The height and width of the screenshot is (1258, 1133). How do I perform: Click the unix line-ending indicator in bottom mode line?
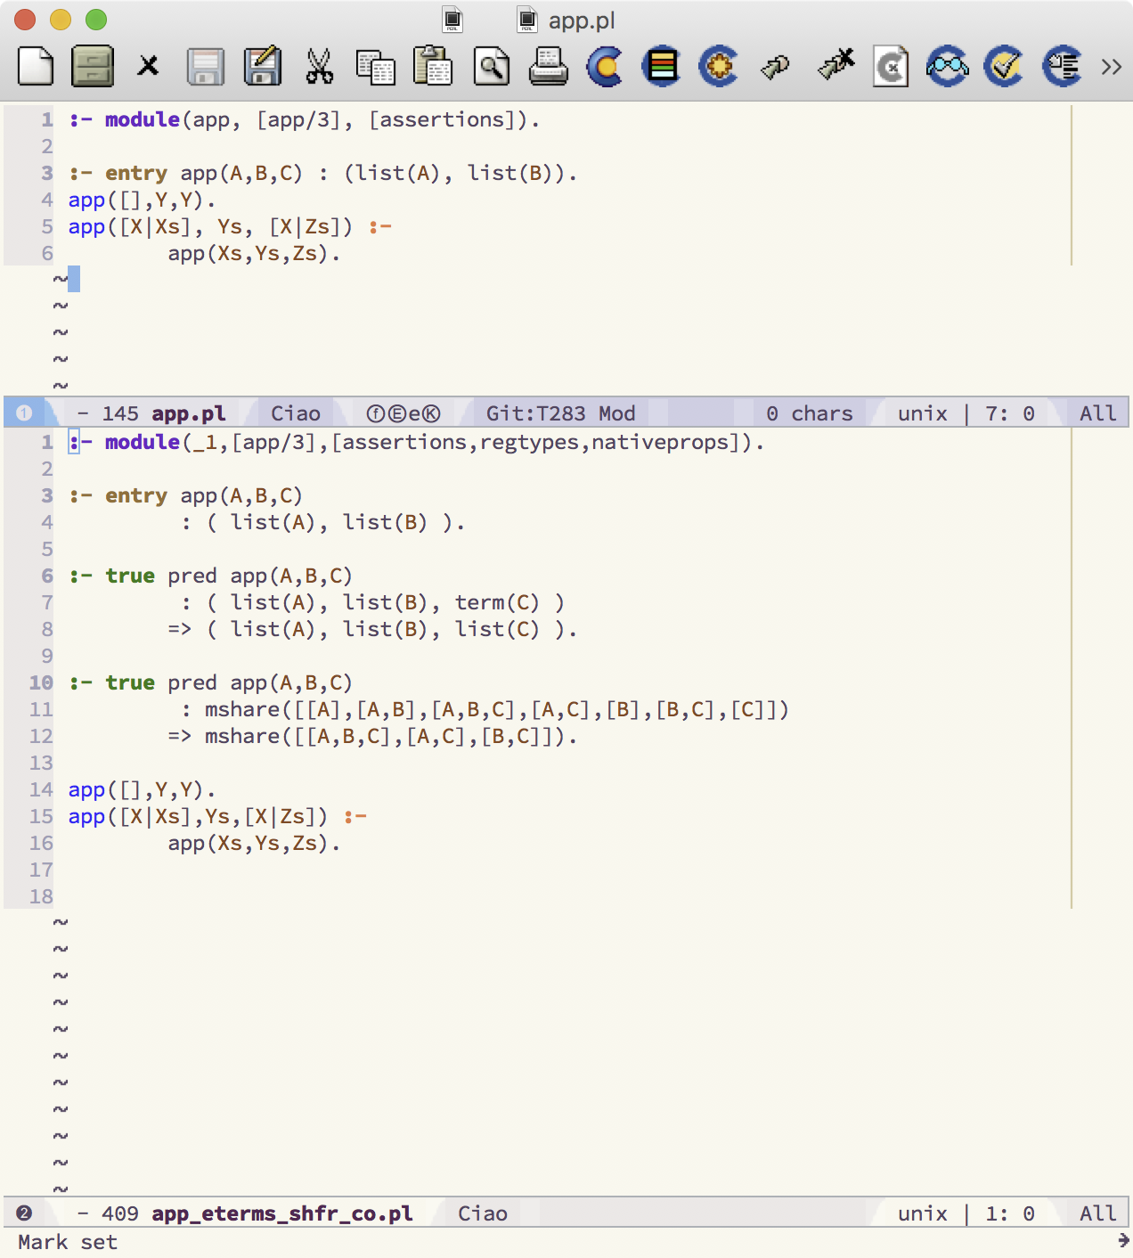[922, 1213]
